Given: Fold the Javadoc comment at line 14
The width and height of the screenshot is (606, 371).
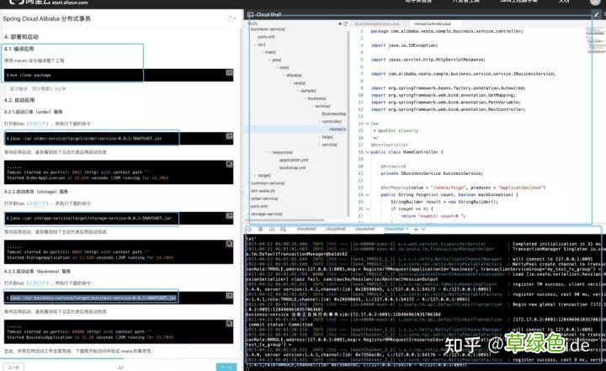Looking at the screenshot, I should click(368, 124).
